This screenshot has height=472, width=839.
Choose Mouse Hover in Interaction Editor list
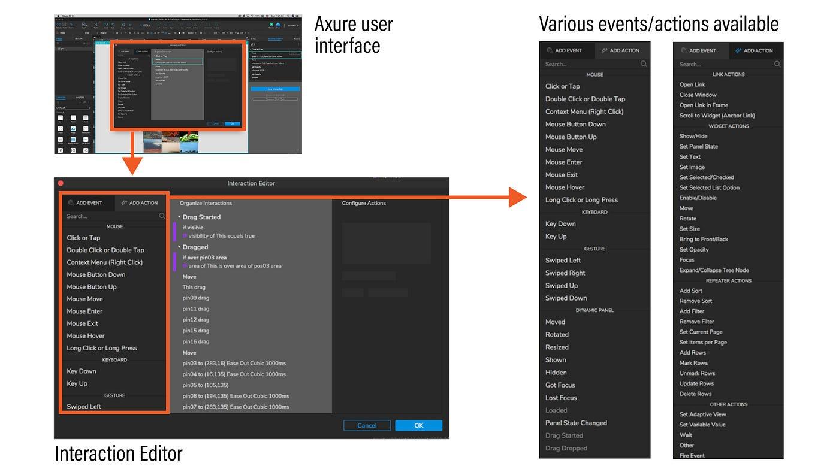(x=86, y=335)
